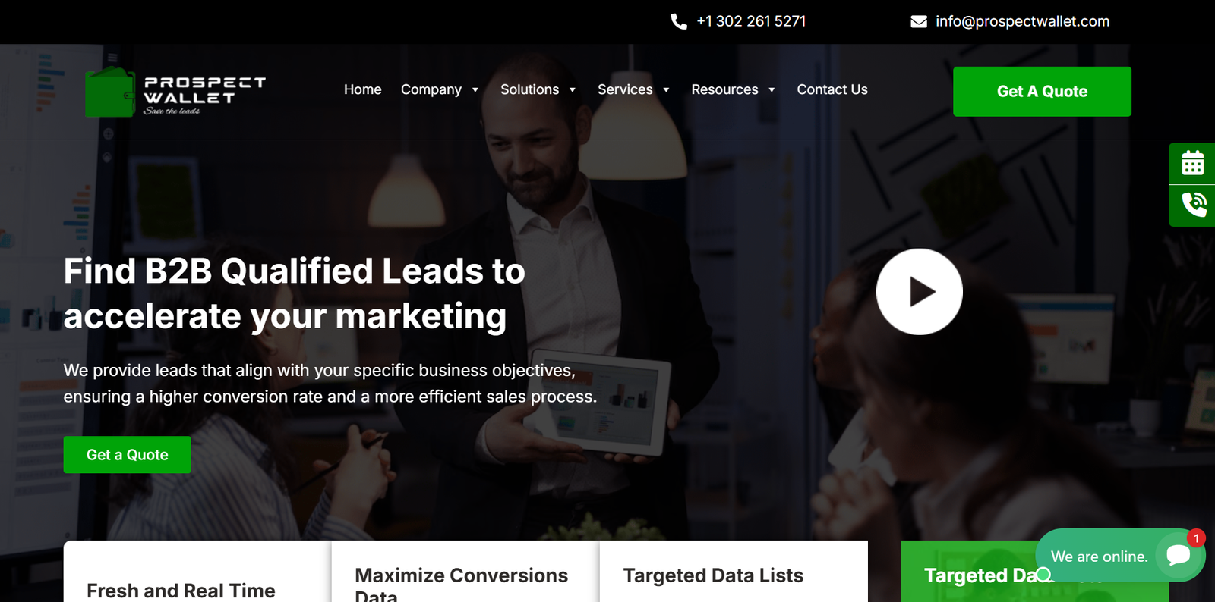Click the envelope email icon
Viewport: 1215px width, 602px height.
point(919,21)
